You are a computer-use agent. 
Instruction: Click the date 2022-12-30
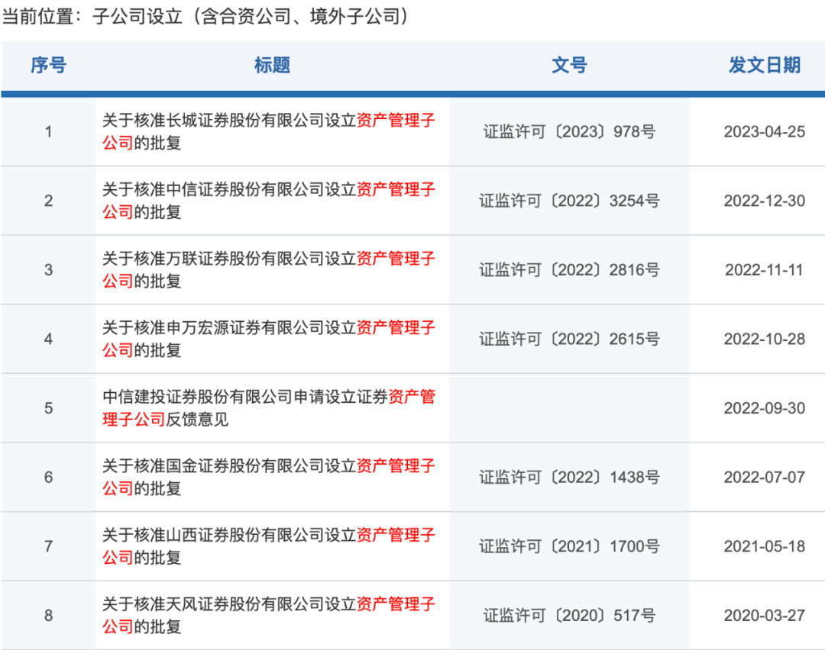765,201
